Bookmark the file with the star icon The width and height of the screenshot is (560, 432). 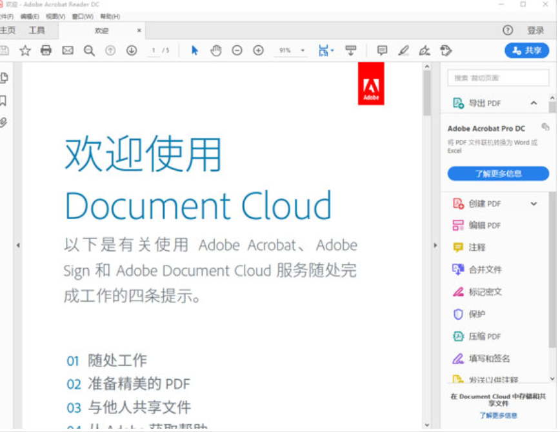pyautogui.click(x=25, y=50)
